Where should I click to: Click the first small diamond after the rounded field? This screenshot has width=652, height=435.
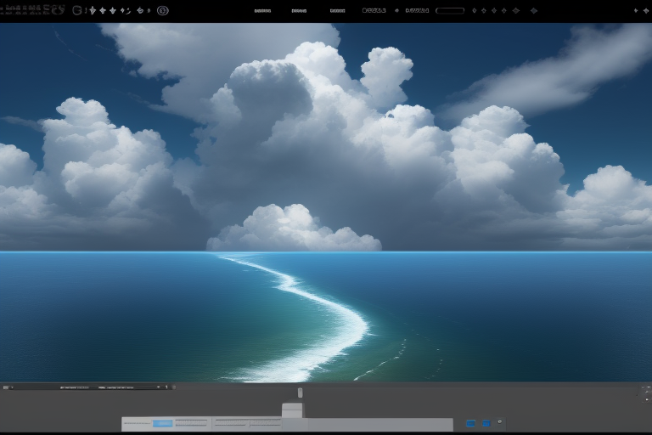click(474, 11)
